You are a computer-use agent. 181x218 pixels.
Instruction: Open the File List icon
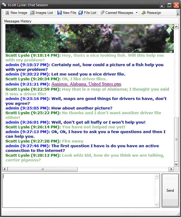[81, 13]
